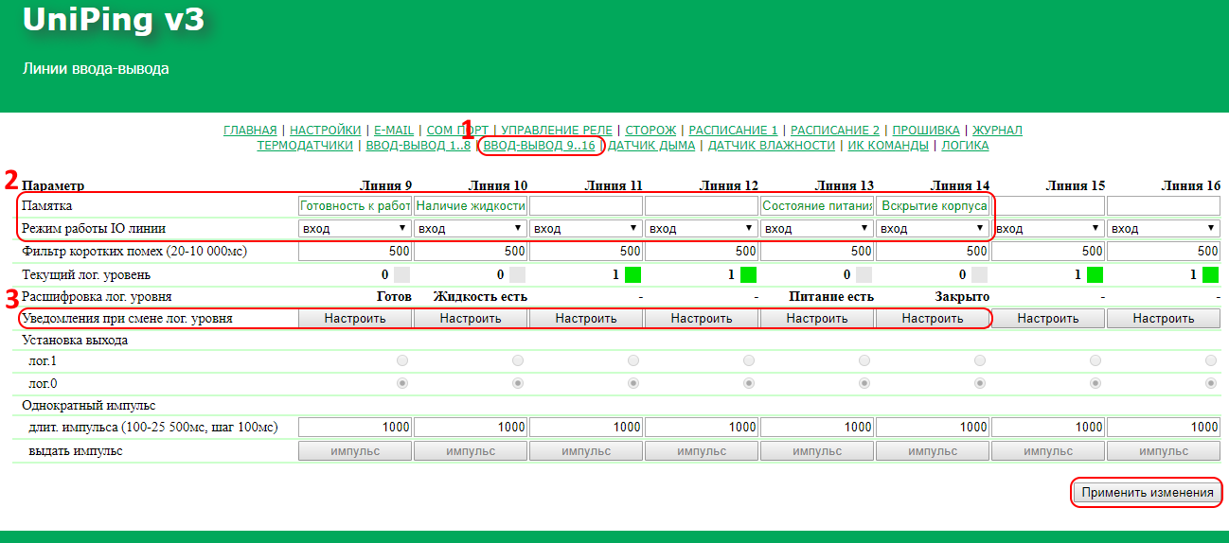The width and height of the screenshot is (1229, 543).
Task: Open Линия 16 IO mode dropdown
Action: (1164, 229)
